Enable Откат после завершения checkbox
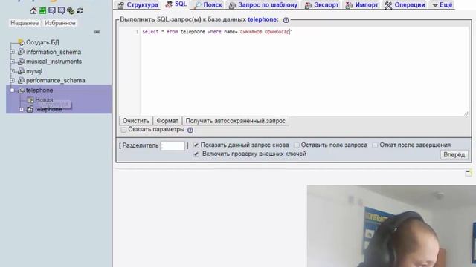The height and width of the screenshot is (267, 476). pyautogui.click(x=375, y=145)
